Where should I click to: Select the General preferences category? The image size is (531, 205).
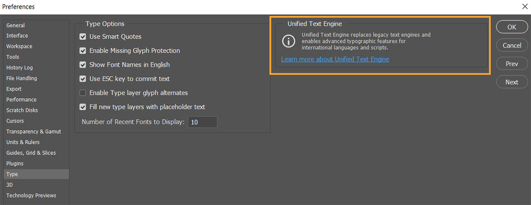pyautogui.click(x=15, y=25)
